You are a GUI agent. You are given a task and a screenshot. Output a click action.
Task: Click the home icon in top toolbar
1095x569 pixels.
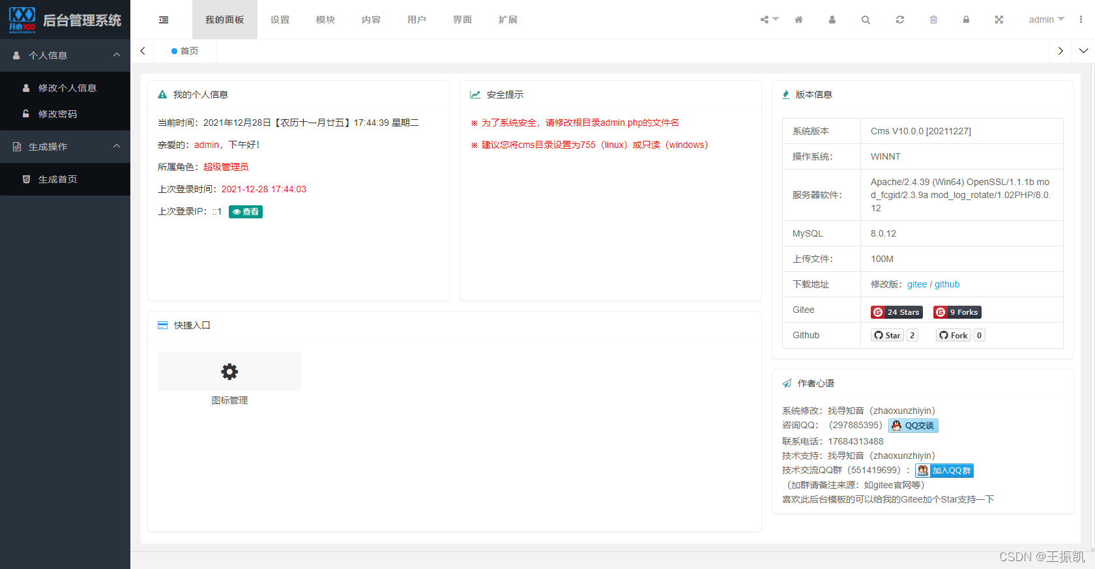pyautogui.click(x=798, y=20)
